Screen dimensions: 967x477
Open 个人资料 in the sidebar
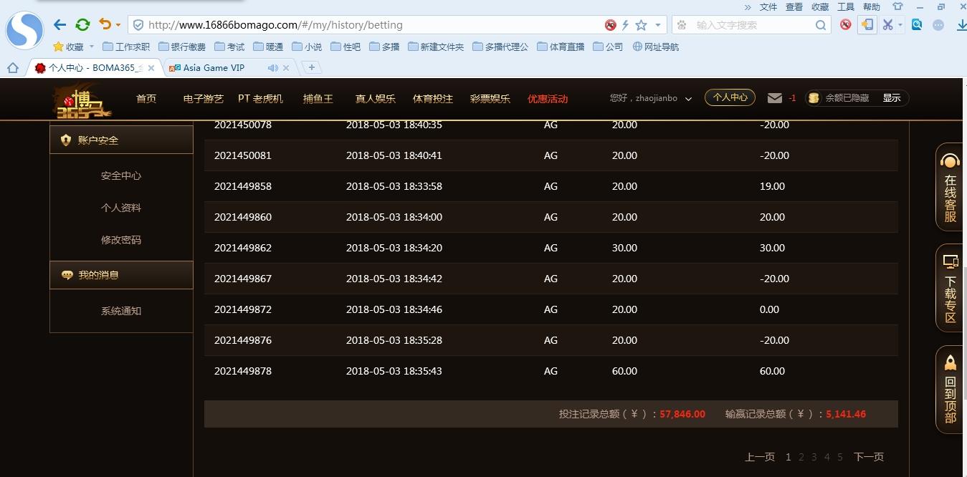coord(121,208)
